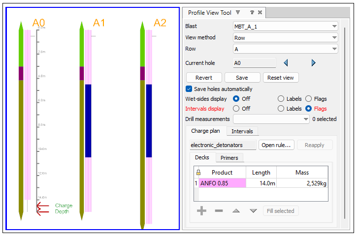Click the help question mark icon

(x=252, y=12)
